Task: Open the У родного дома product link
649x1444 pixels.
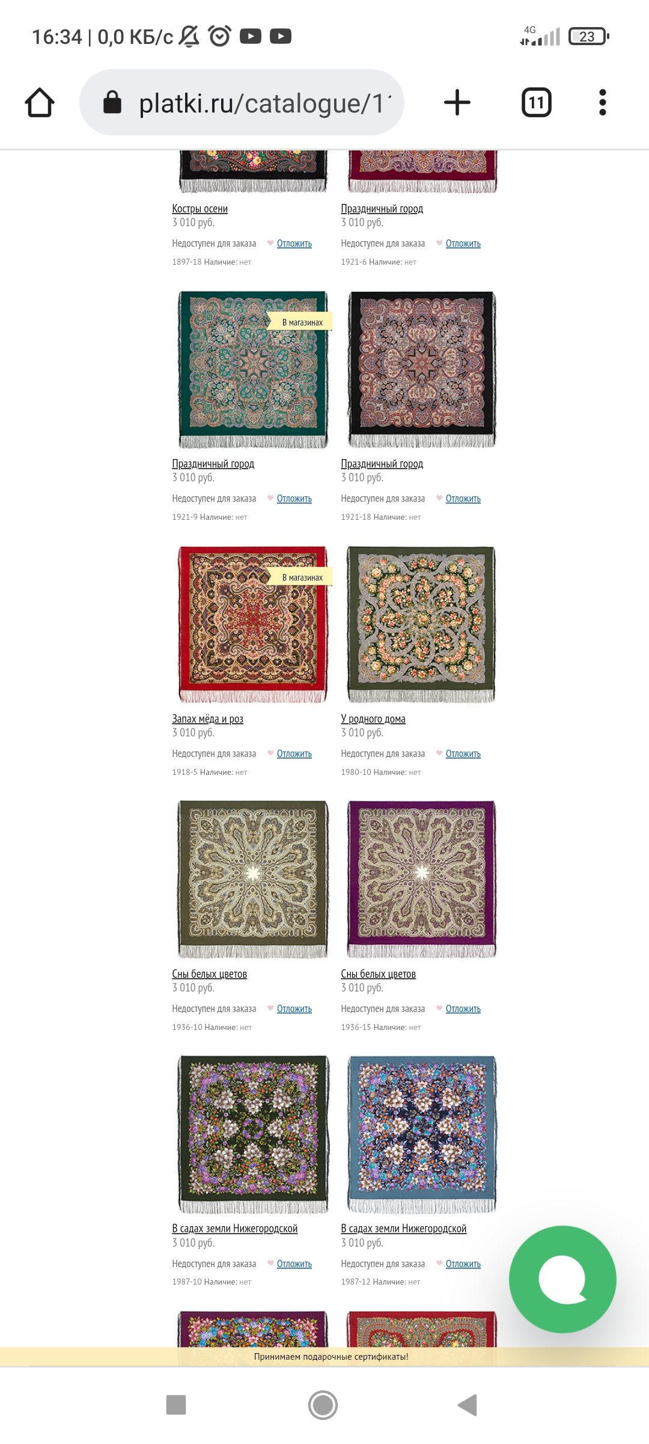Action: click(x=373, y=719)
